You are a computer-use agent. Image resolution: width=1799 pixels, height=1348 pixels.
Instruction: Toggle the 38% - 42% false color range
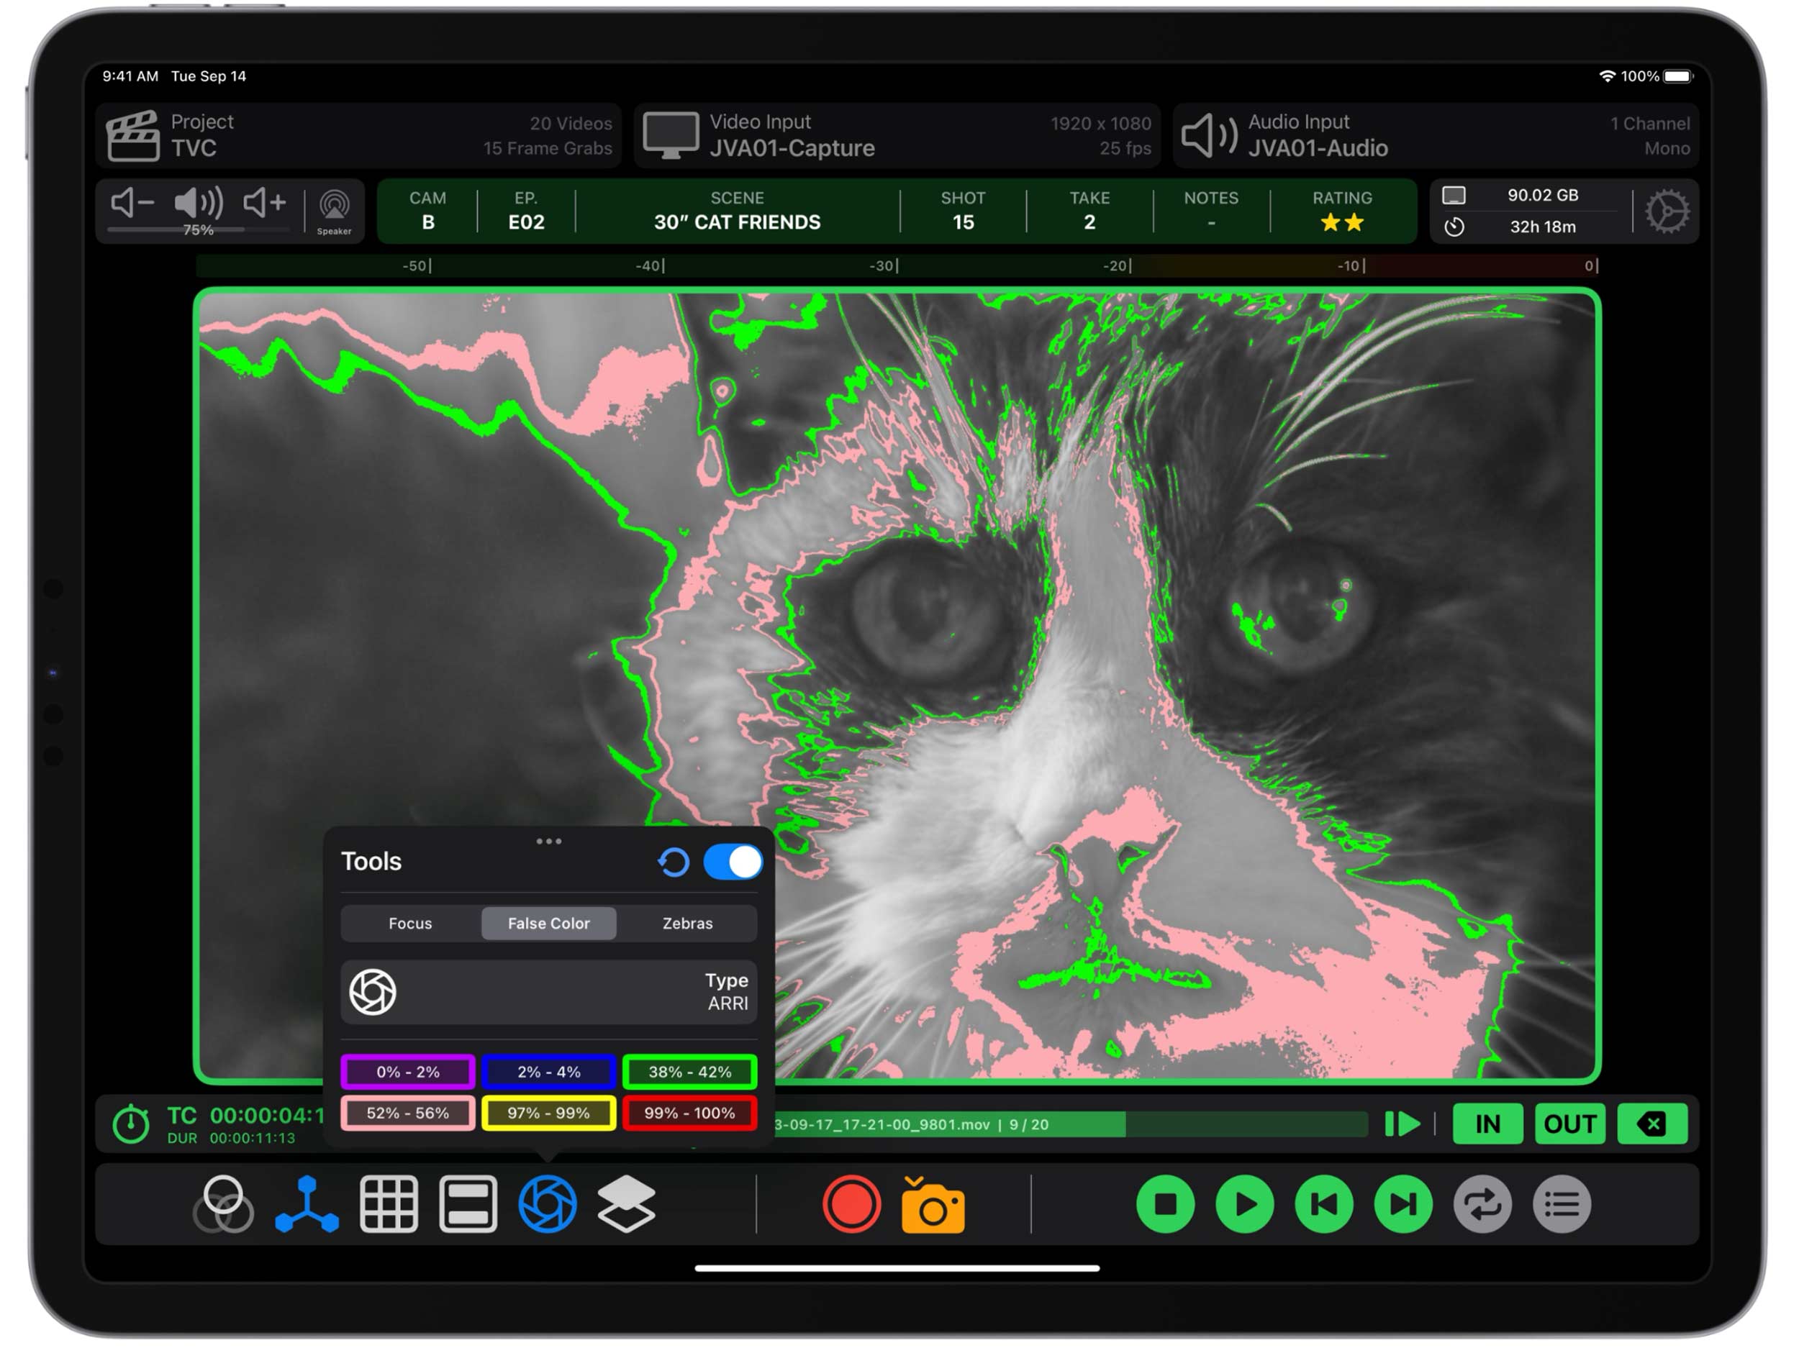click(689, 1072)
